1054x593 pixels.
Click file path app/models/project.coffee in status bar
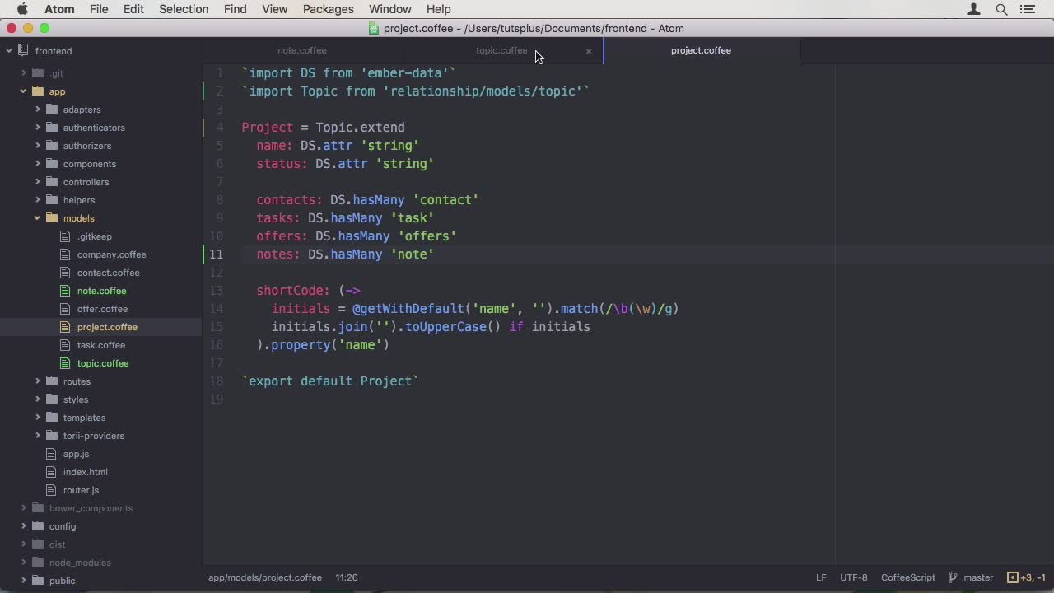pos(265,577)
